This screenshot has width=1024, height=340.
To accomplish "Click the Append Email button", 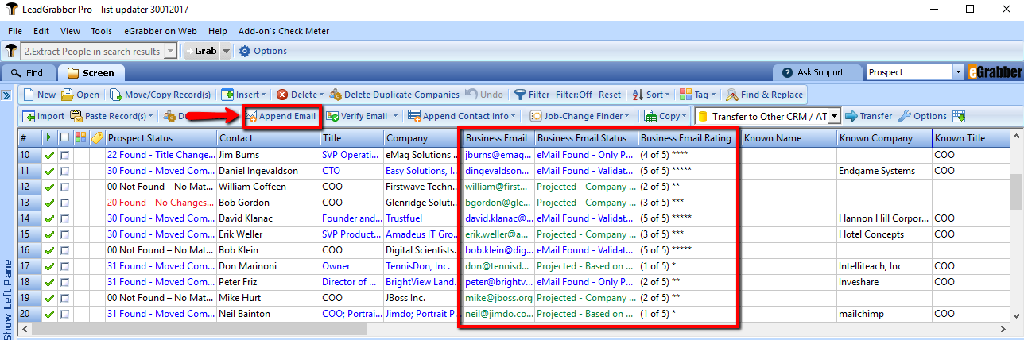I will coord(281,116).
